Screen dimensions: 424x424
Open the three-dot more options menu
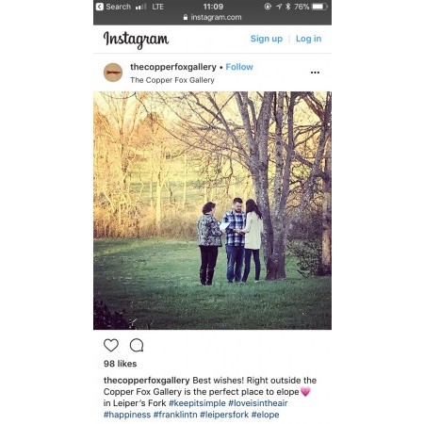tap(315, 73)
